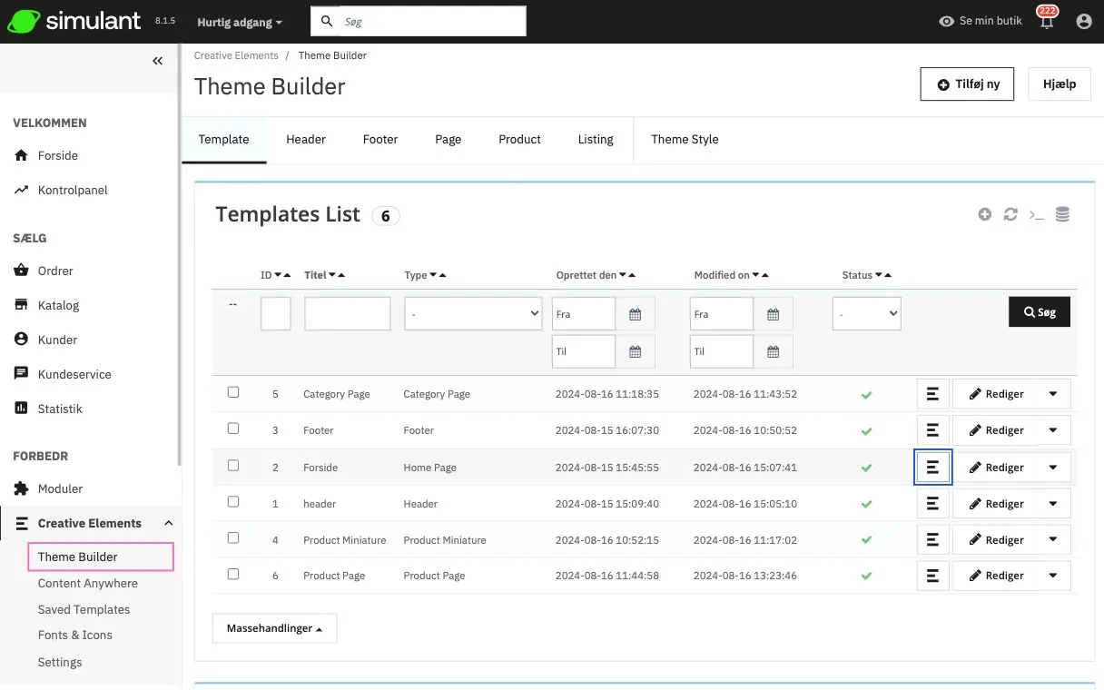This screenshot has width=1104, height=690.
Task: Open Creative Elements editor for Forside row
Action: click(932, 468)
